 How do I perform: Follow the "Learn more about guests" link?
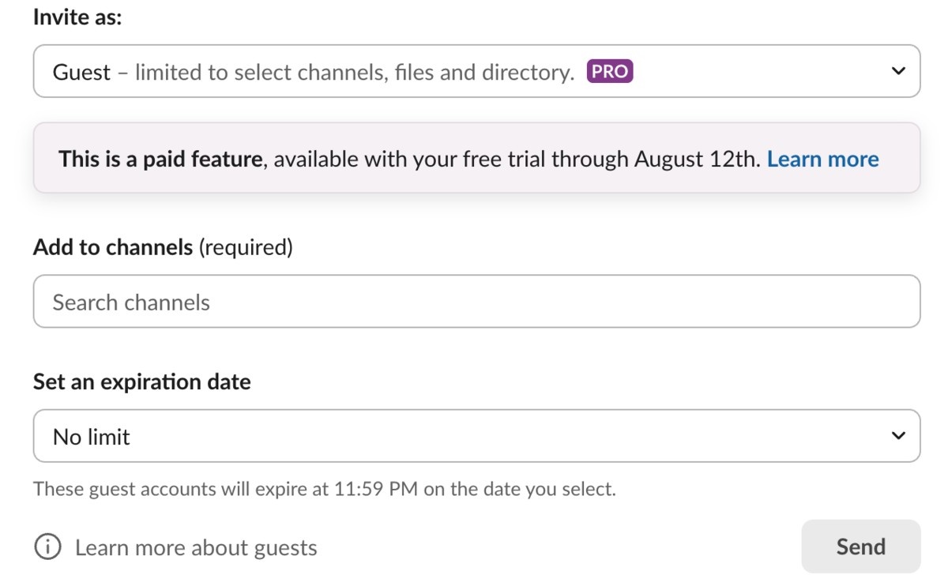click(x=194, y=547)
